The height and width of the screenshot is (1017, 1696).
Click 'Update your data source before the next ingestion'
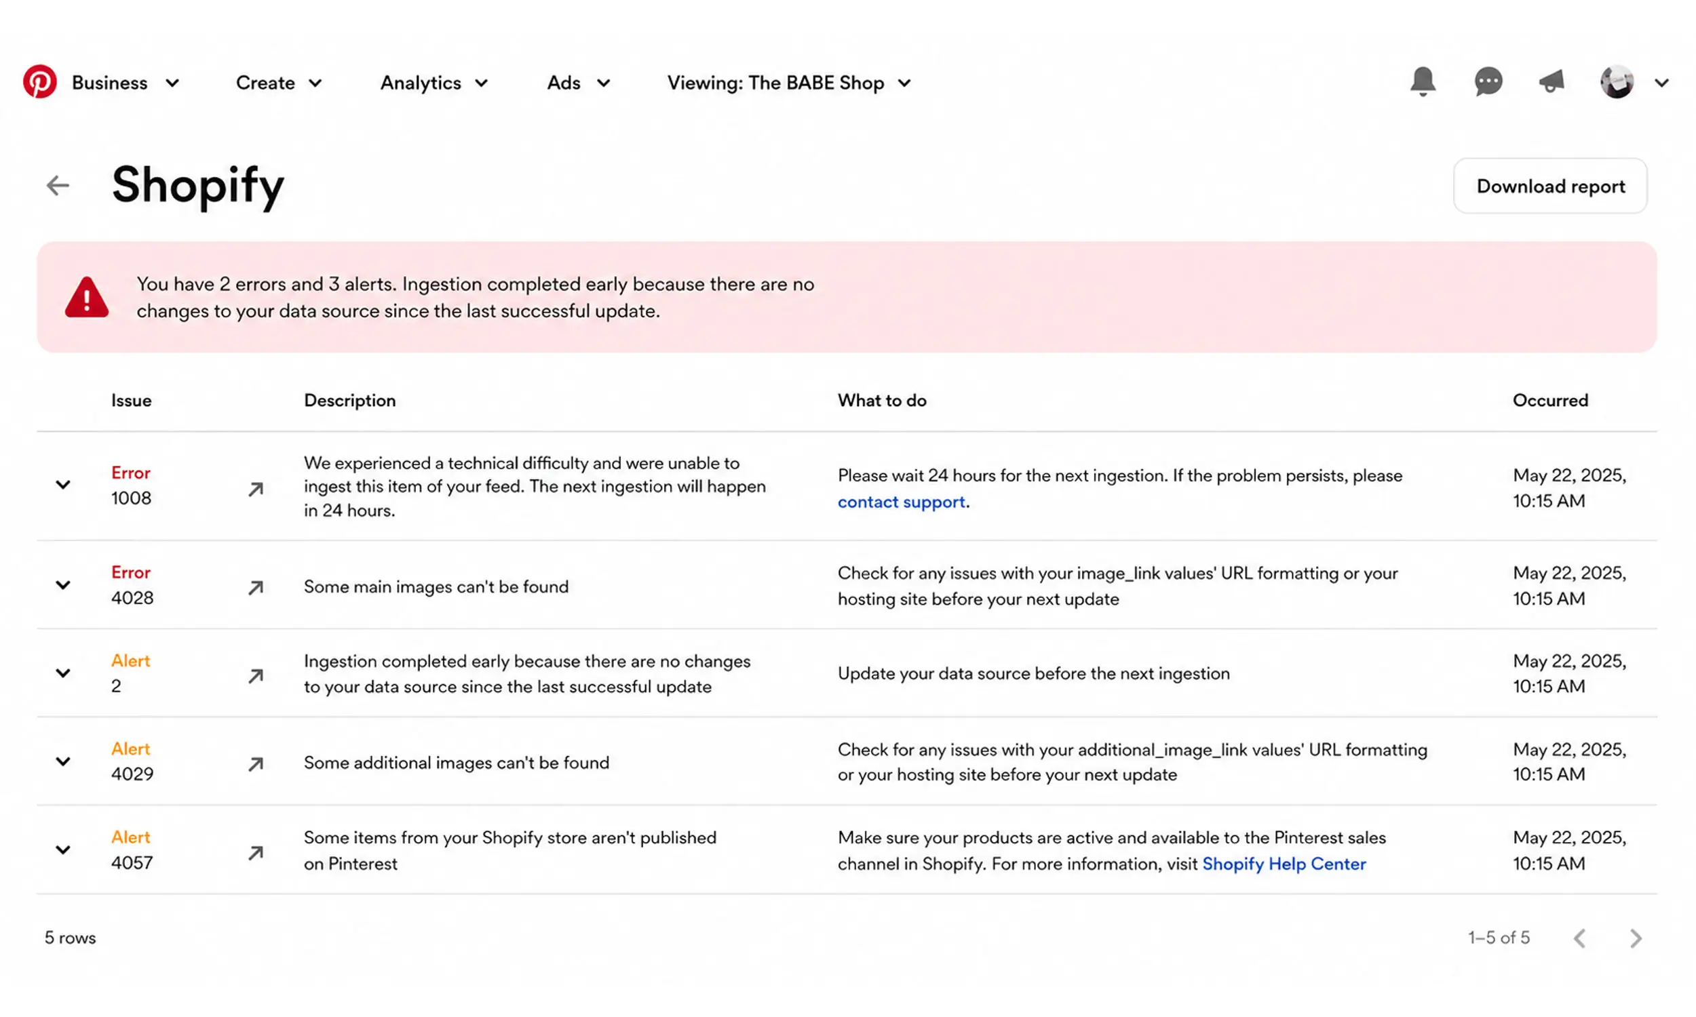click(x=1034, y=674)
